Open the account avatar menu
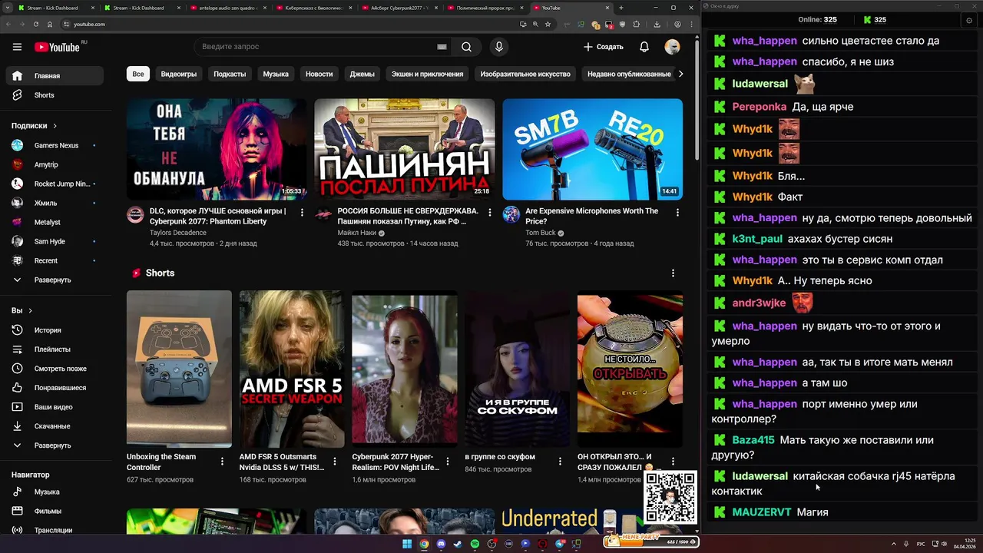The width and height of the screenshot is (983, 553). [x=672, y=47]
